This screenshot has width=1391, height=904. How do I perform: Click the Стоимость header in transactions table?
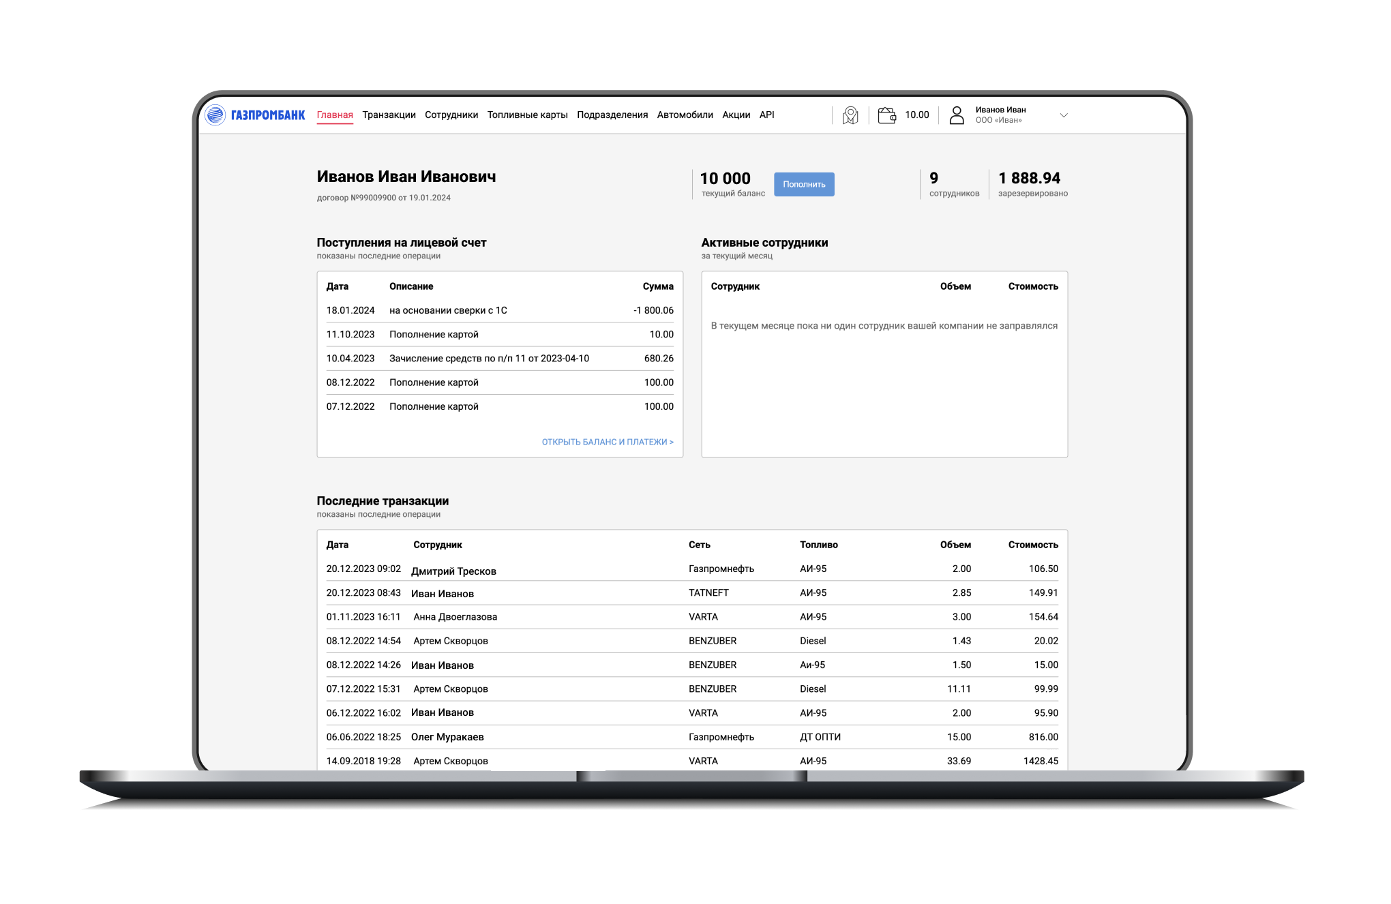pyautogui.click(x=1032, y=545)
